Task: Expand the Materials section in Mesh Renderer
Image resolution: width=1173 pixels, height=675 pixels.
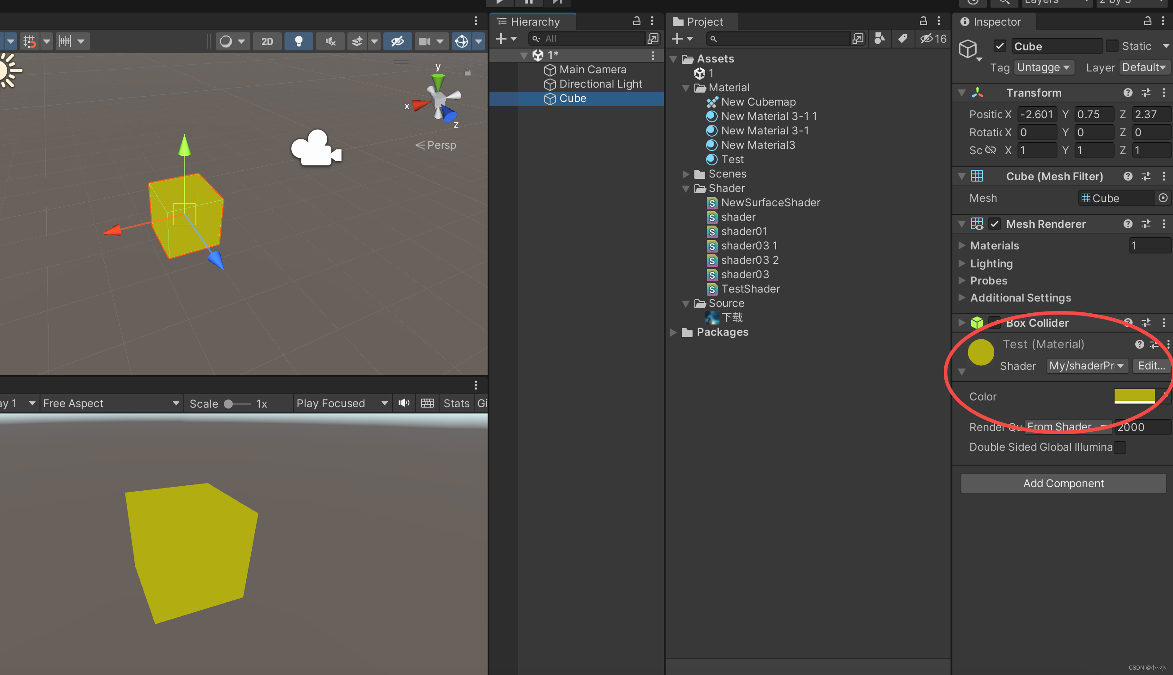Action: coord(994,245)
